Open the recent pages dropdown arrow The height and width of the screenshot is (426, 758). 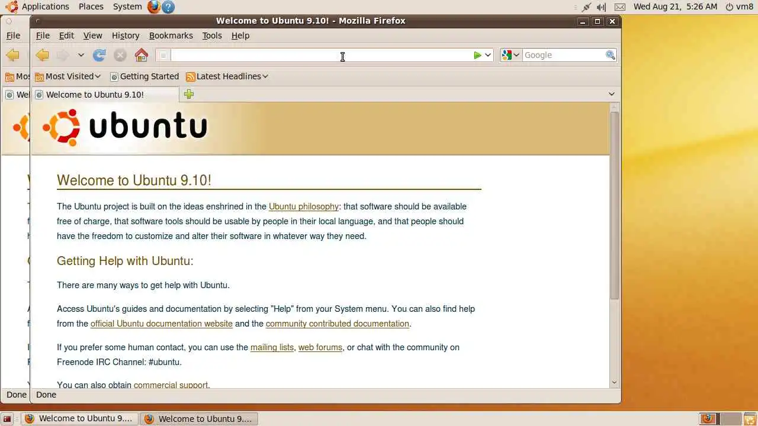81,55
